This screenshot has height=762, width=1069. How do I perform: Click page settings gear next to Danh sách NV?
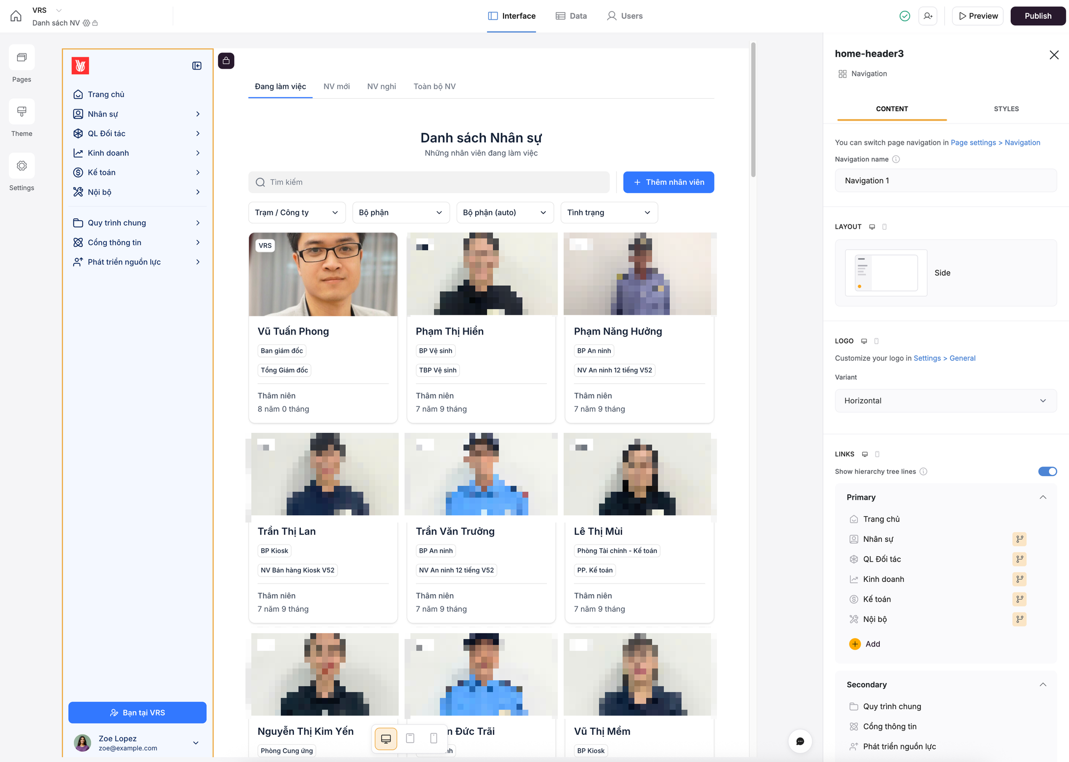click(86, 23)
